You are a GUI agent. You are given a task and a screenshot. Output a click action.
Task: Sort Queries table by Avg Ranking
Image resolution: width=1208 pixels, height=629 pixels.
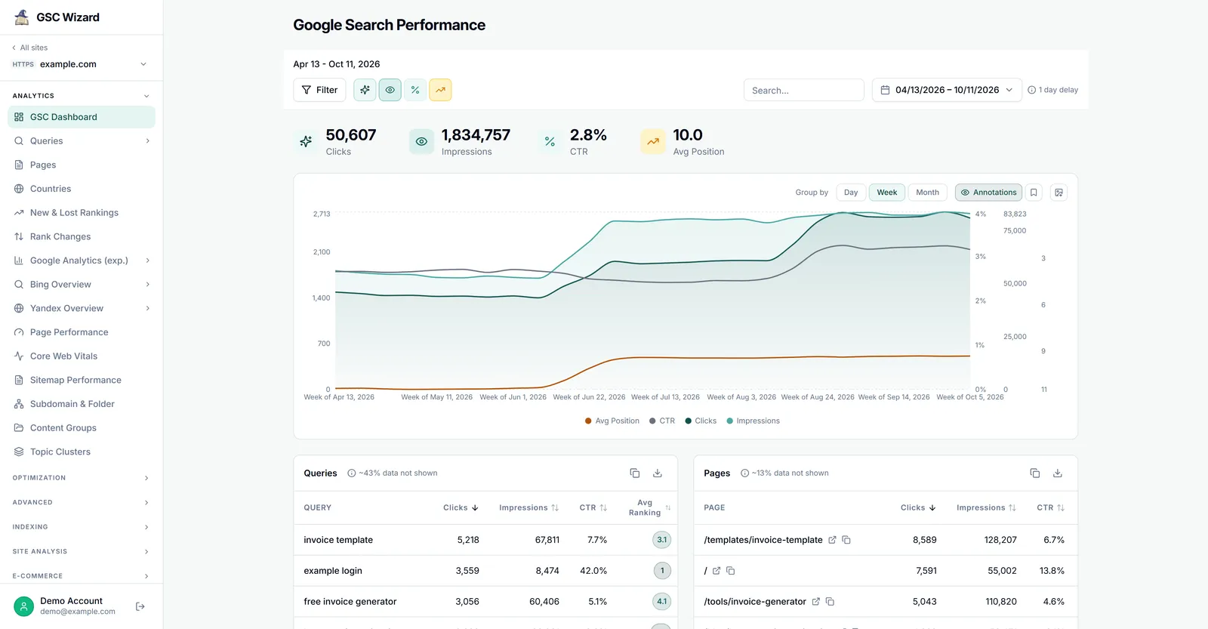coord(649,507)
